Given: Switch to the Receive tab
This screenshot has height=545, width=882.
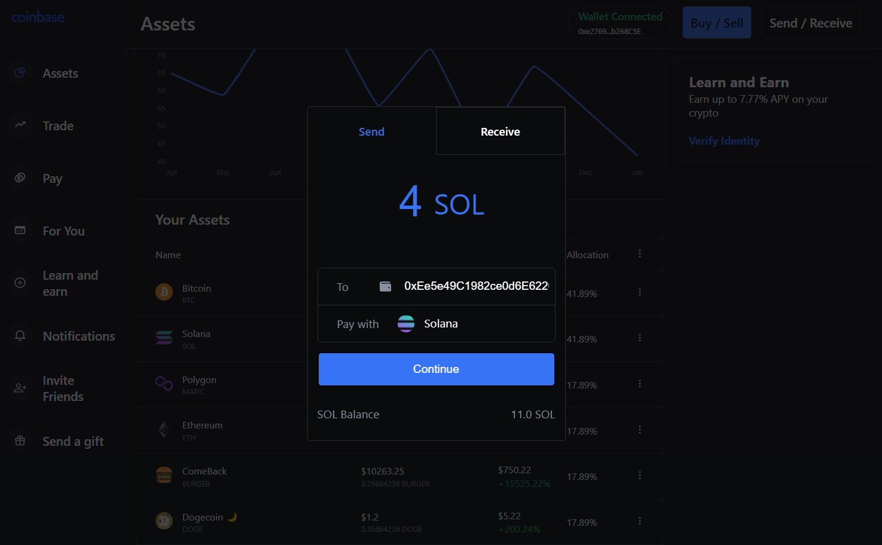Looking at the screenshot, I should 500,131.
